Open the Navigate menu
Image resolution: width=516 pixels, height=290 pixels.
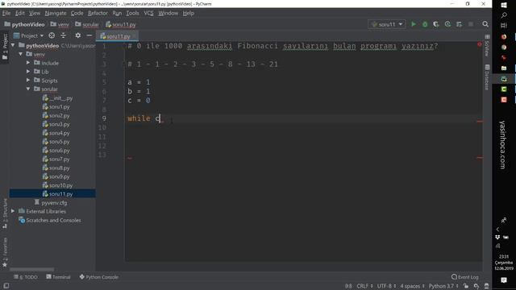coord(56,13)
